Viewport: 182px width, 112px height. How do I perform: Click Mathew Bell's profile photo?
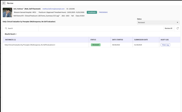tap(7, 12)
